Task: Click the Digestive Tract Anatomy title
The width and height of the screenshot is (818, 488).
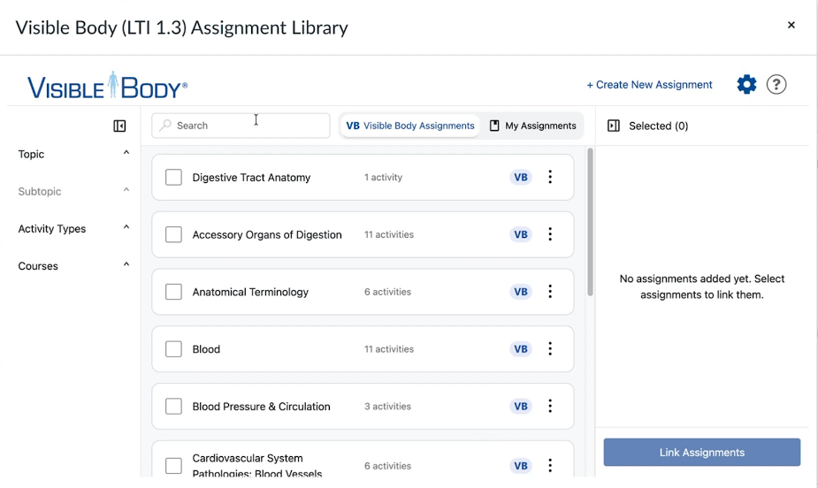Action: pyautogui.click(x=251, y=178)
